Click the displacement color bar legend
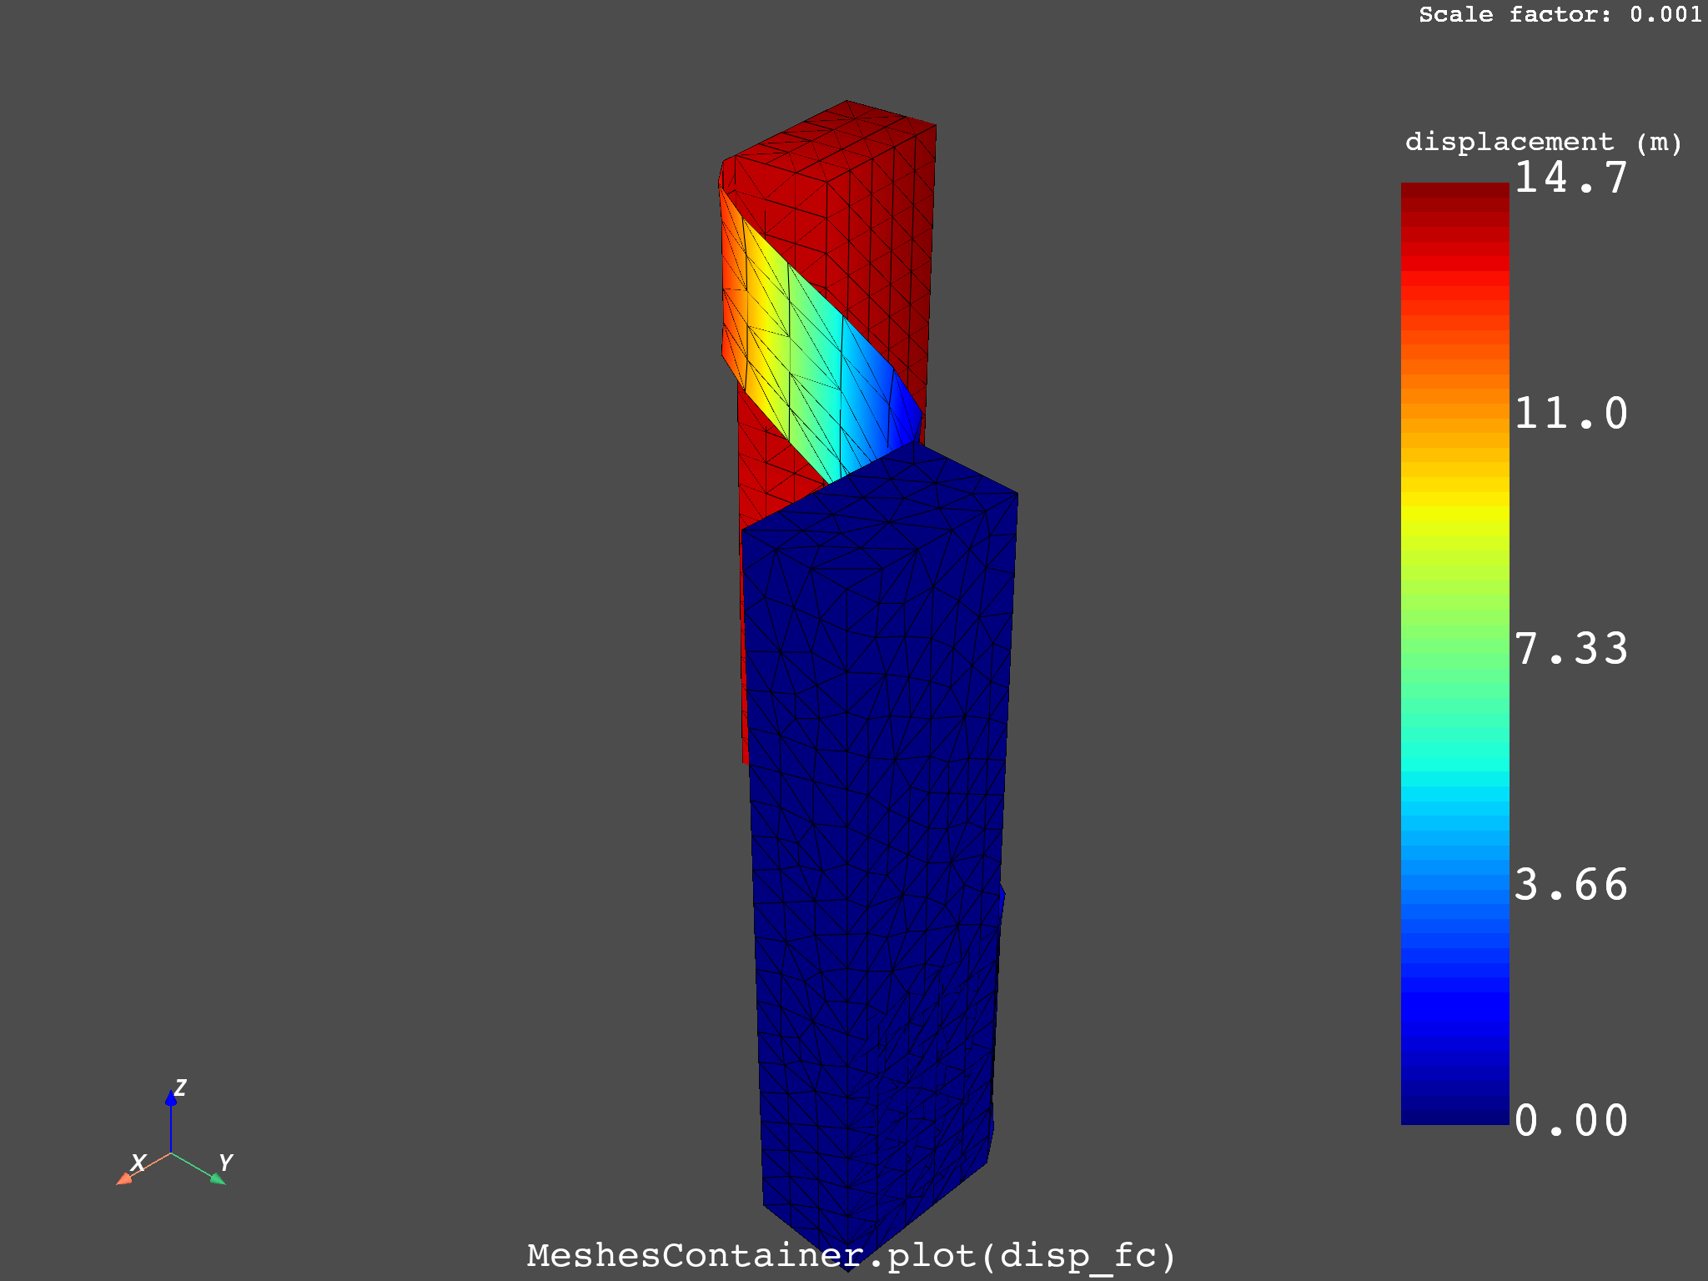This screenshot has width=1708, height=1281. click(x=1454, y=654)
